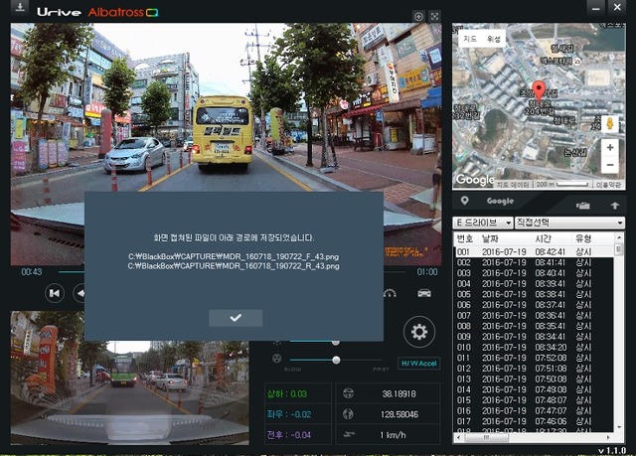Select recording 016 at 07:47:07
Viewport: 636px width, 456px height.
(534, 410)
